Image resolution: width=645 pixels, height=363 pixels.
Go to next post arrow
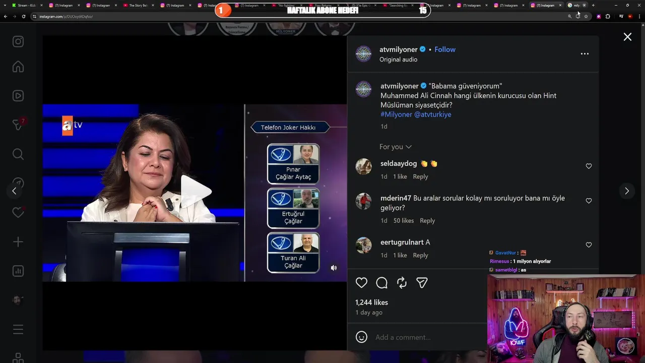coord(627,191)
